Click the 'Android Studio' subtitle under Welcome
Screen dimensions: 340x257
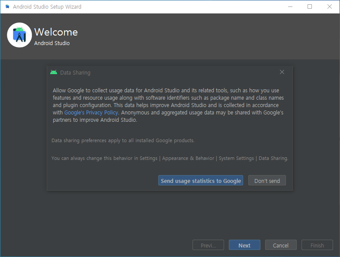52,43
